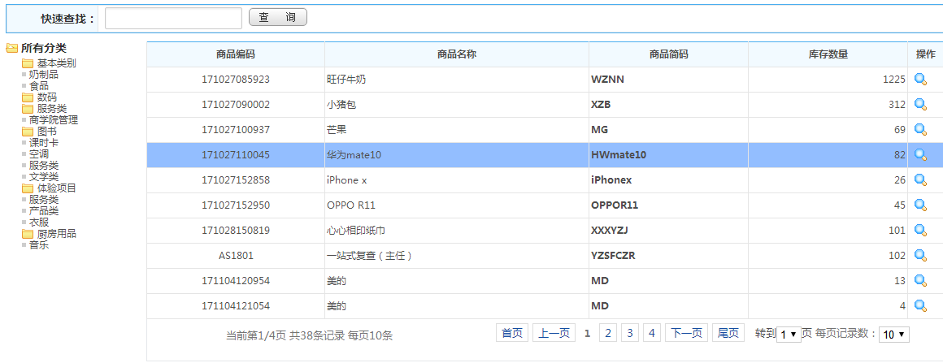The image size is (943, 363).
Task: Click the view icon for 芒果 row
Action: [x=920, y=129]
